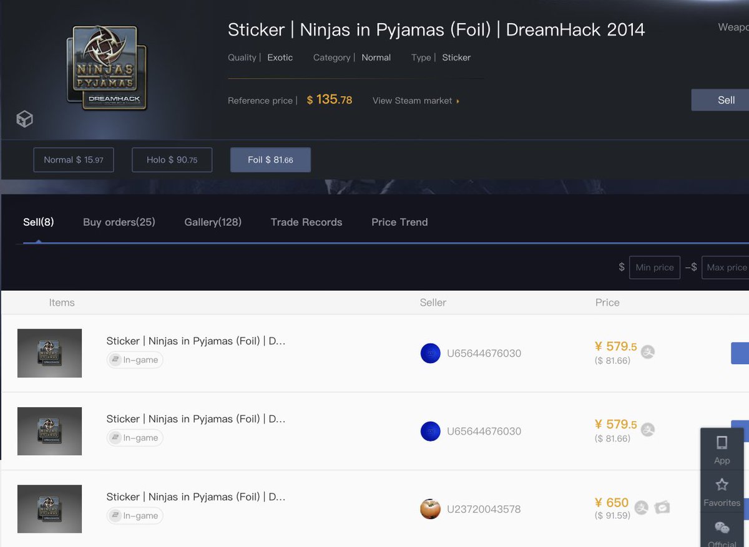Click the Sell button
This screenshot has width=749, height=547.
click(x=721, y=100)
